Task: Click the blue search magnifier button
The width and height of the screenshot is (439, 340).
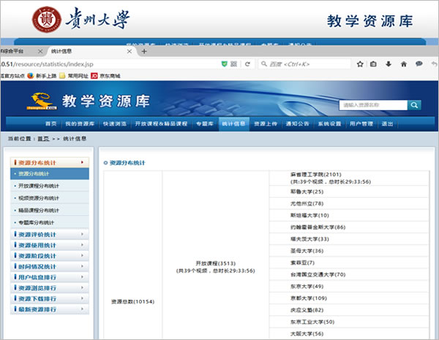Action: point(415,105)
